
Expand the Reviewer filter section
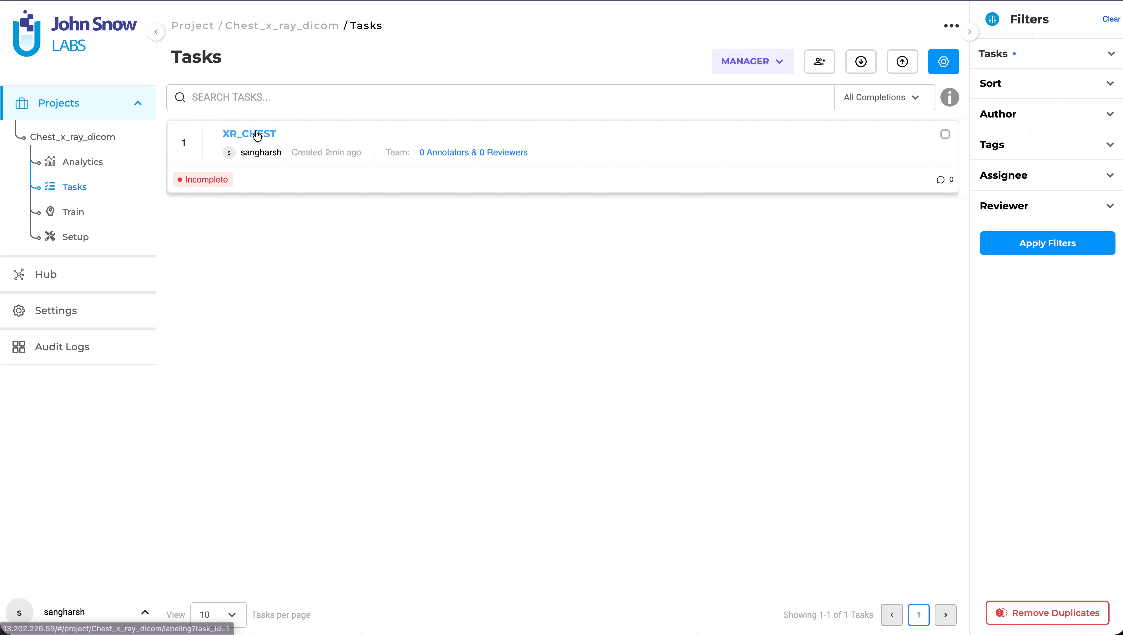pos(1046,205)
